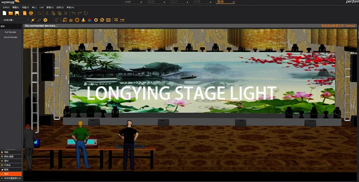Click the sidebar panel splitter grip dots

[11, 149]
